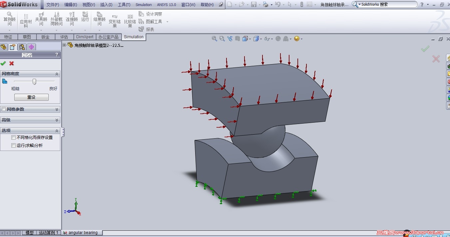Screen dimensions: 450x237
Task: Click Zoom to Area in view toolbar
Action: [x=222, y=39]
